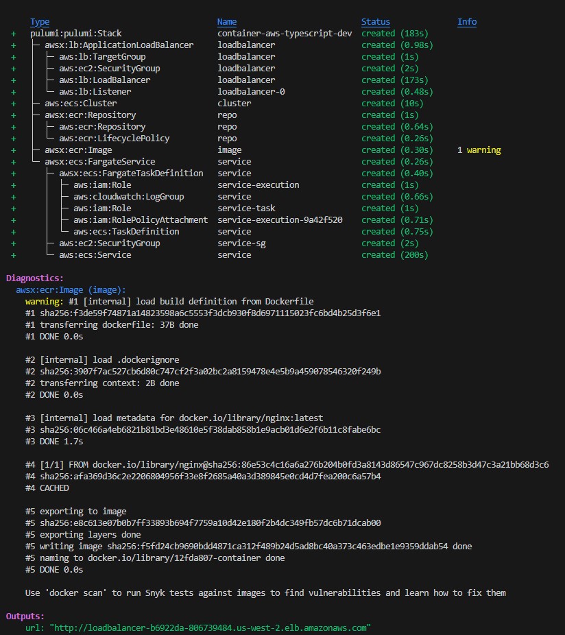Click the "#5 exporting to image" line
This screenshot has width=565, height=635.
(75, 512)
